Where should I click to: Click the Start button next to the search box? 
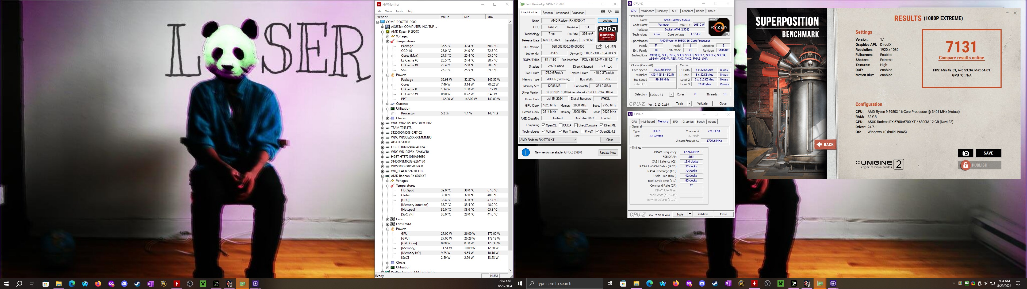520,283
